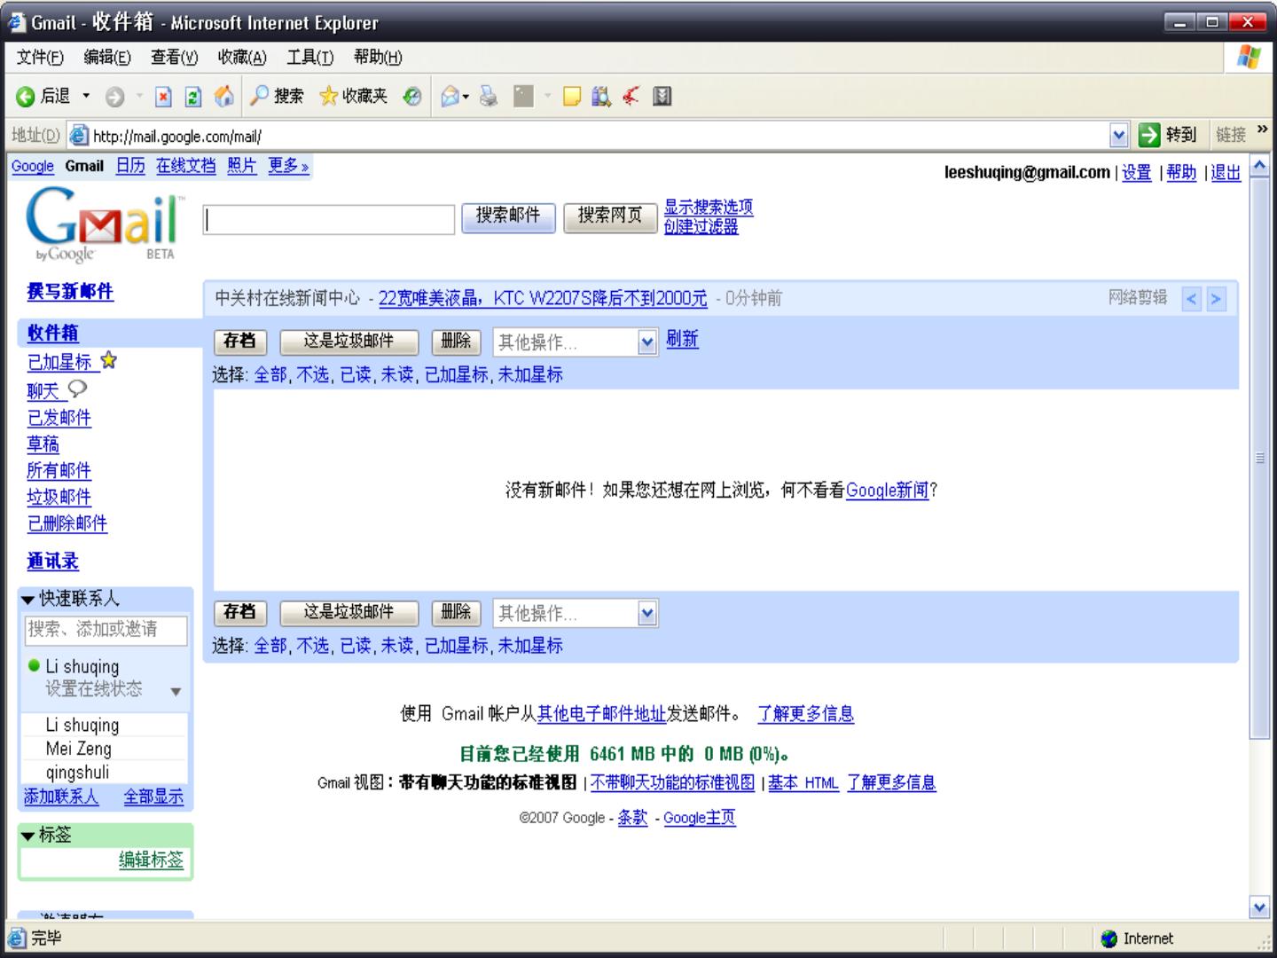Click the IE Stop loading icon
The height and width of the screenshot is (958, 1277).
point(163,97)
